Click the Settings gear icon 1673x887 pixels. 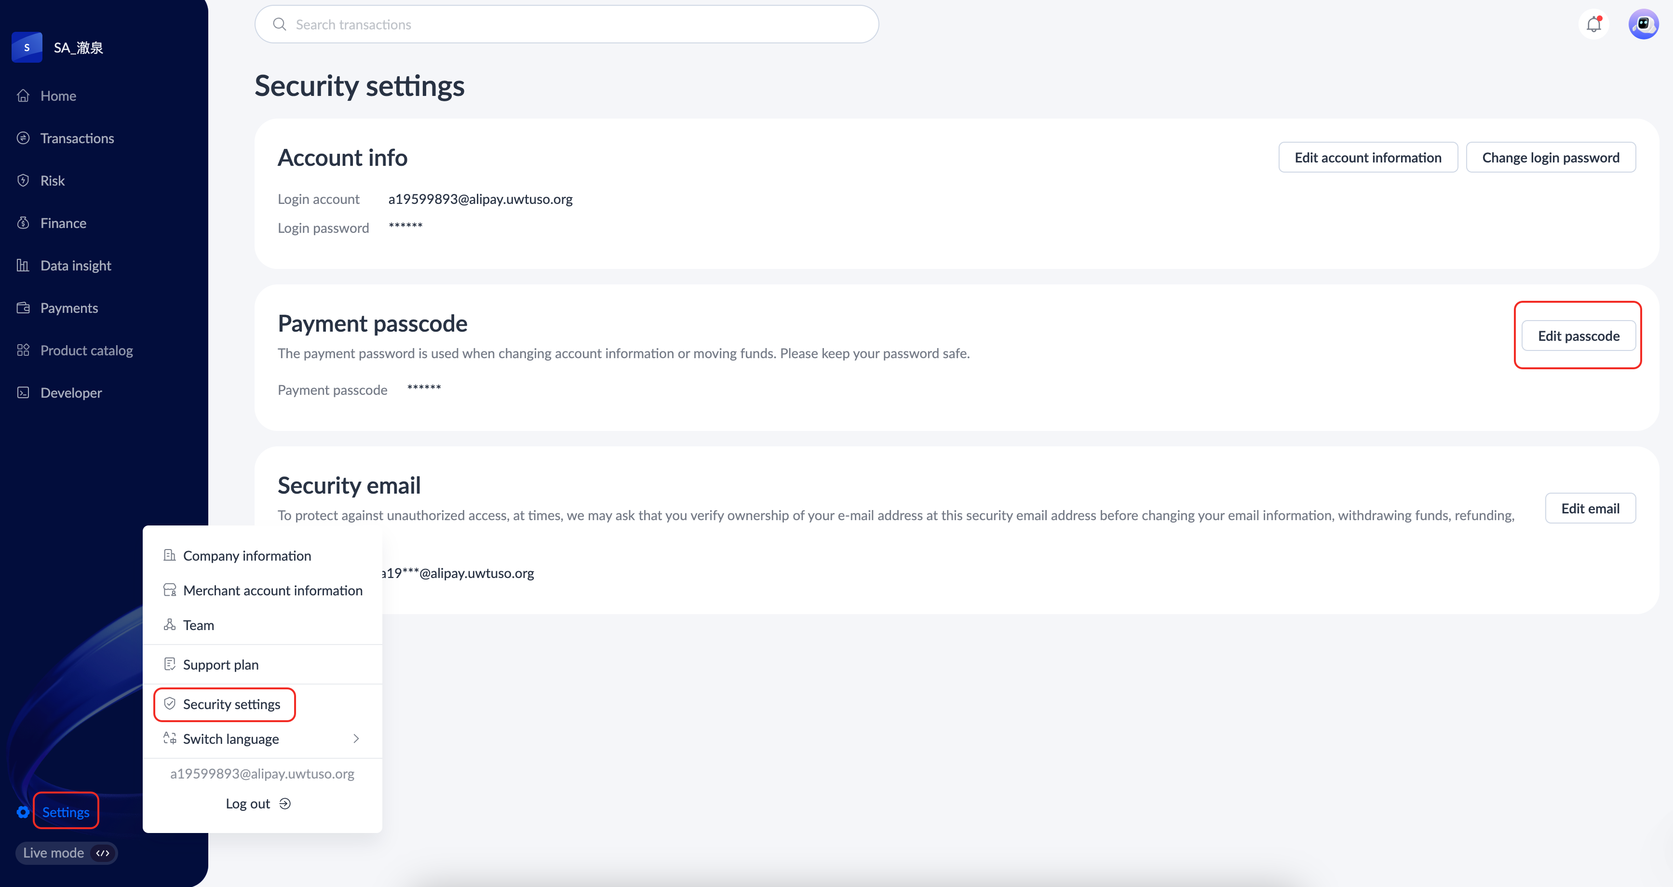[23, 812]
